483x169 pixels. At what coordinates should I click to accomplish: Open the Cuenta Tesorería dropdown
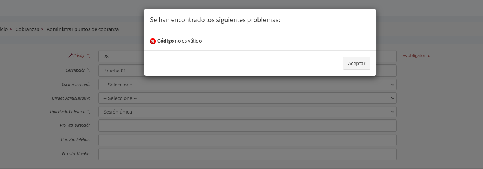[247, 84]
